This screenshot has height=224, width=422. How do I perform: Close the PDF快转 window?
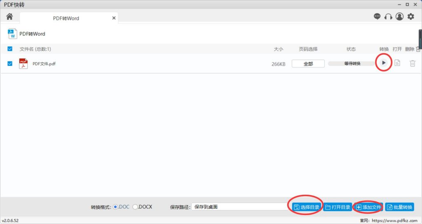[415, 5]
